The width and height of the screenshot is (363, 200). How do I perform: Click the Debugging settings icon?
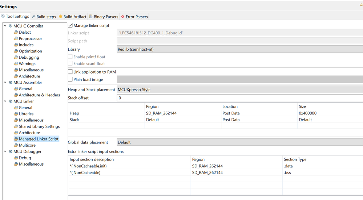(x=16, y=57)
